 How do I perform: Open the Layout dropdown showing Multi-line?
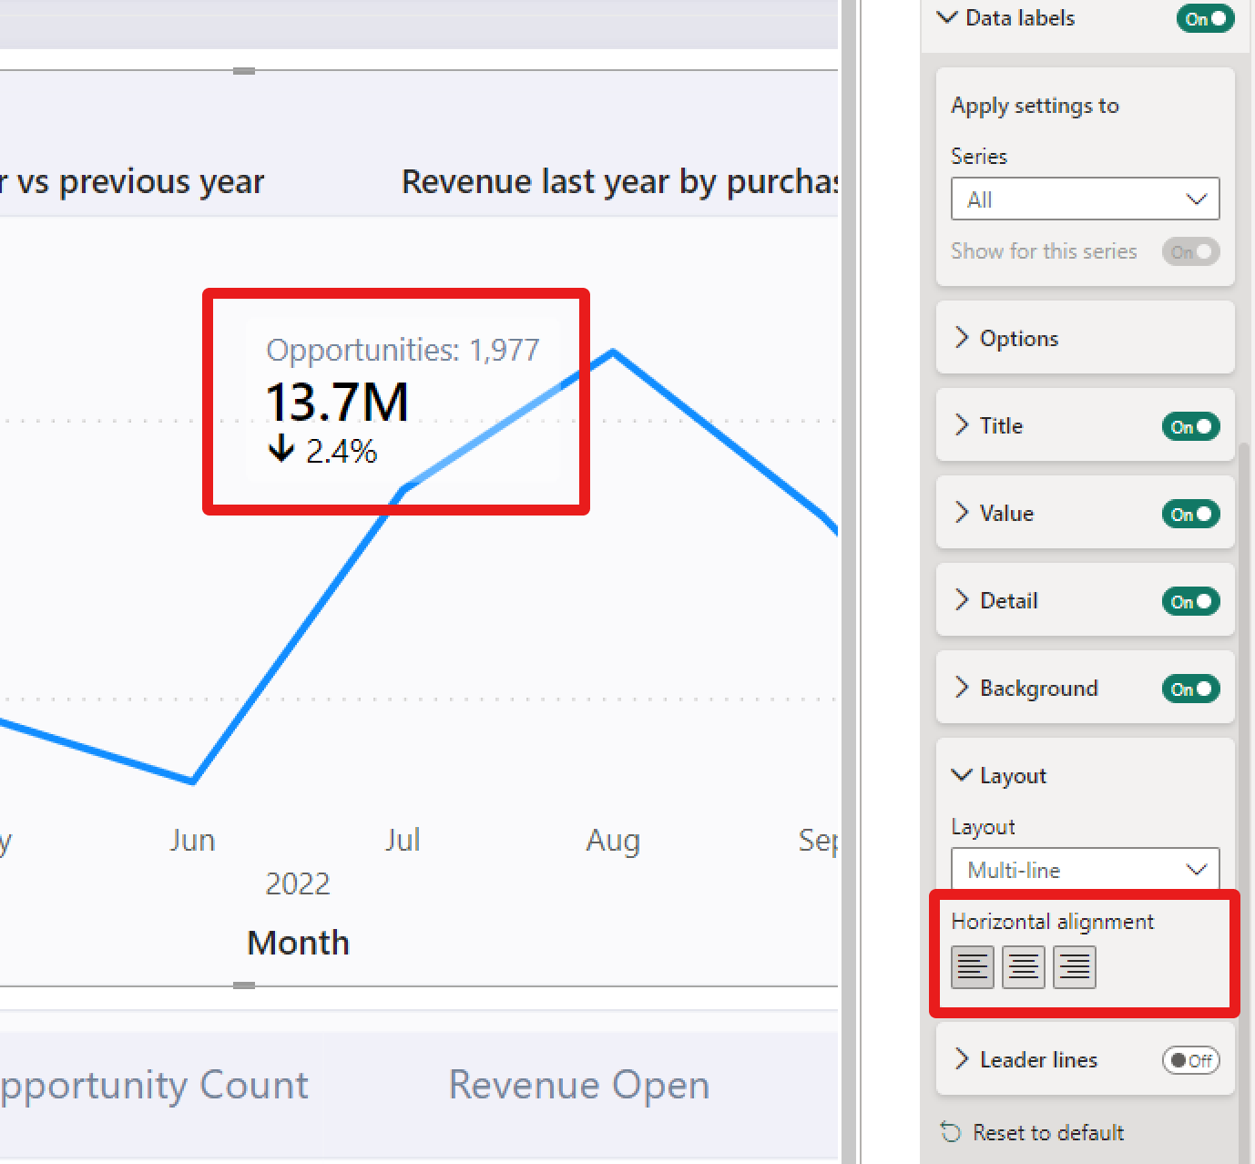point(1085,870)
